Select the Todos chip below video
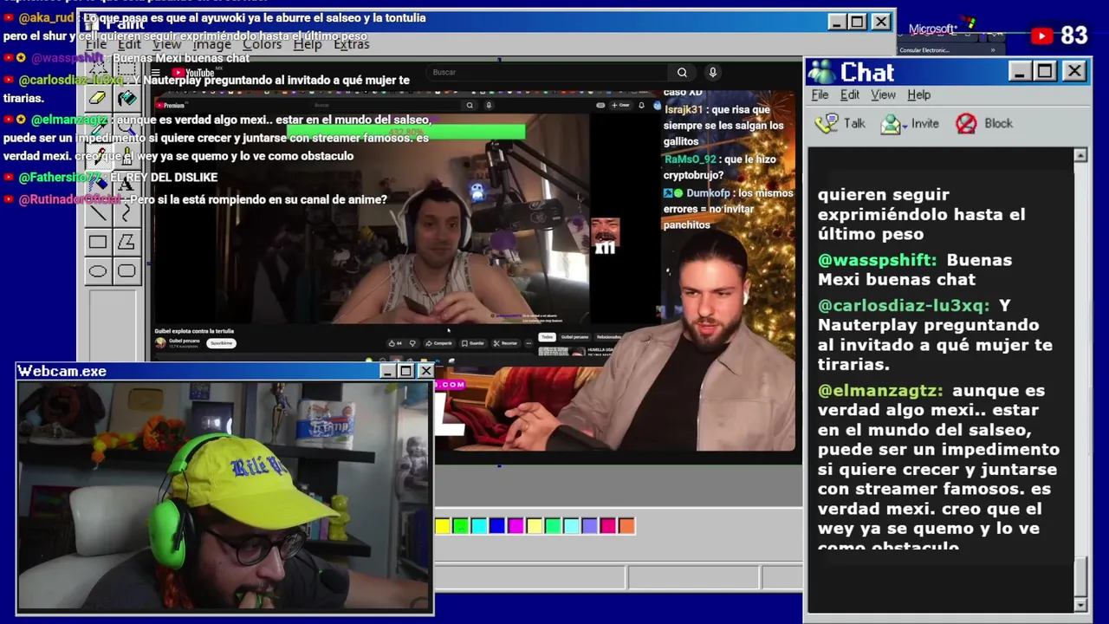 [547, 337]
